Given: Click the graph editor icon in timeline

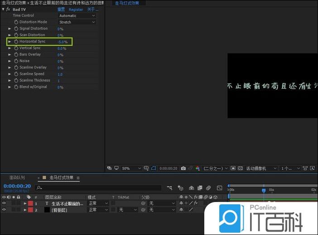Looking at the screenshot, I should coord(219,188).
